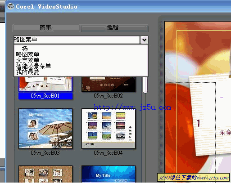Select 略图菜单 in the dropdown list
Viewport: 231px width, 183px height.
[x=27, y=54]
